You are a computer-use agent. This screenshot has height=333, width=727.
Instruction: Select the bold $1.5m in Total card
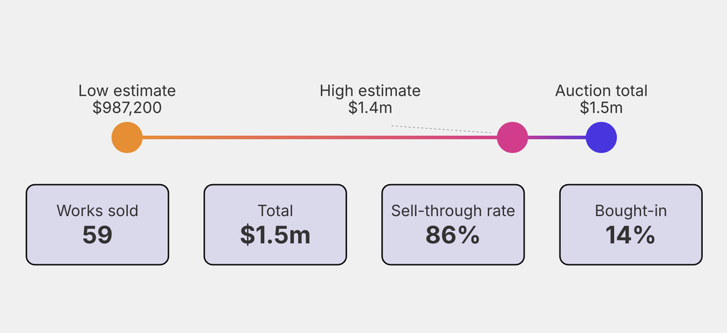[275, 235]
